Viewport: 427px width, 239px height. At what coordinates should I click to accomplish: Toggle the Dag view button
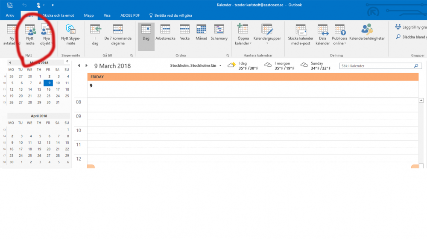146,32
